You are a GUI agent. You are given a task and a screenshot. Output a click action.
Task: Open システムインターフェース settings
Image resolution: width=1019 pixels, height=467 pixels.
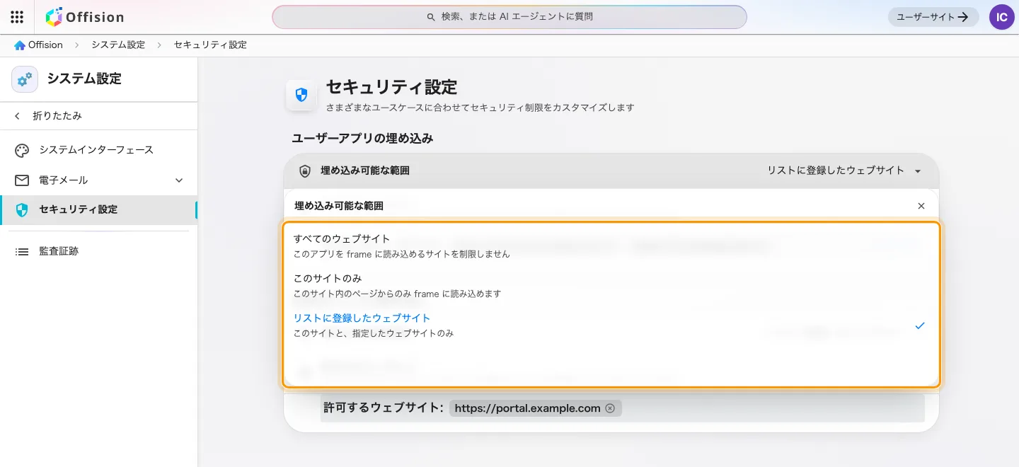(x=98, y=150)
